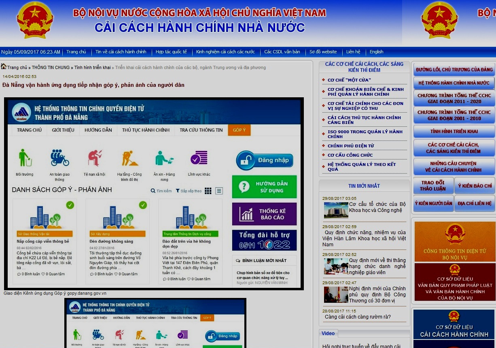The height and width of the screenshot is (348, 496).
Task: Click Ngày 05/09/2017 06:23 AM date text
Action: 31,52
